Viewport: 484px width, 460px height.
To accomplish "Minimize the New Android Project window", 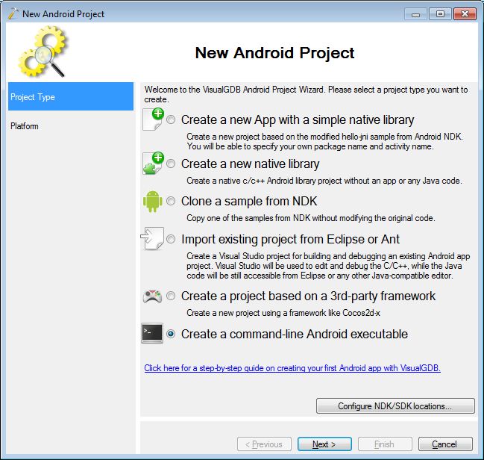I will 415,14.
